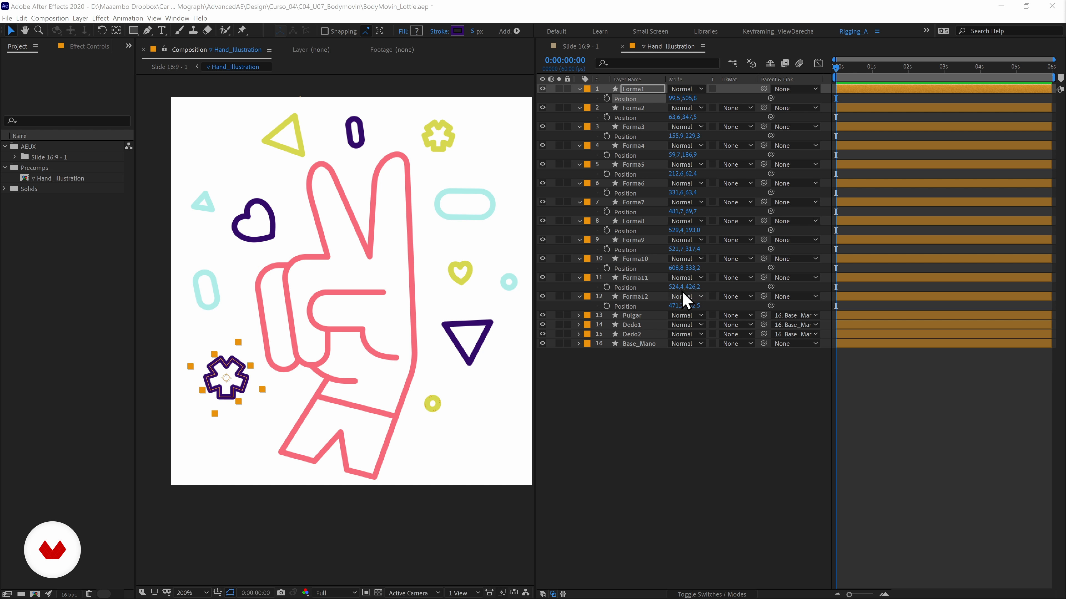Switch to the Learn workspace
The height and width of the screenshot is (599, 1066).
[x=600, y=31]
